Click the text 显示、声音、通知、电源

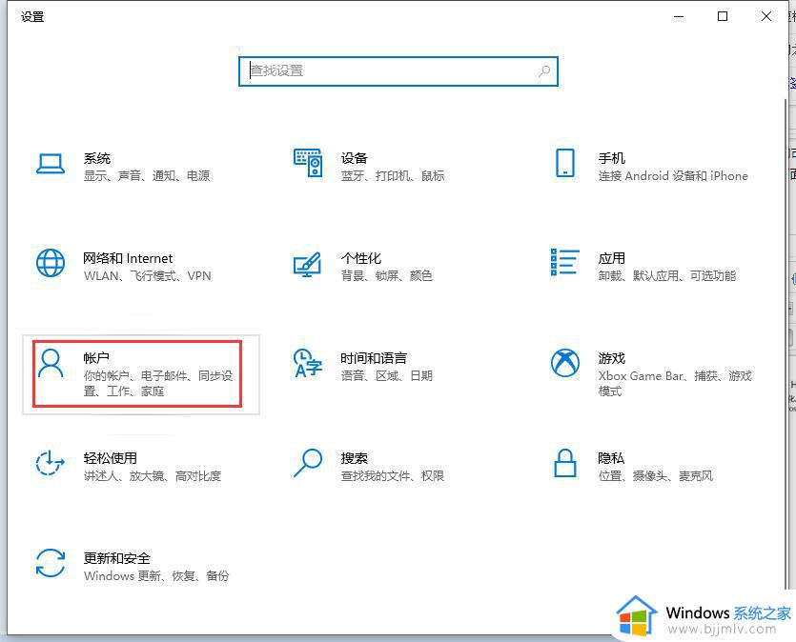[147, 176]
